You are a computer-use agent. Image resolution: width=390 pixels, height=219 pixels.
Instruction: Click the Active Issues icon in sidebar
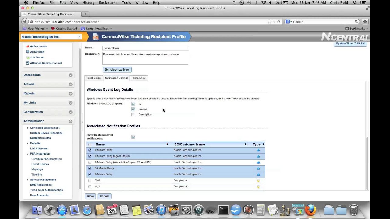28,47
